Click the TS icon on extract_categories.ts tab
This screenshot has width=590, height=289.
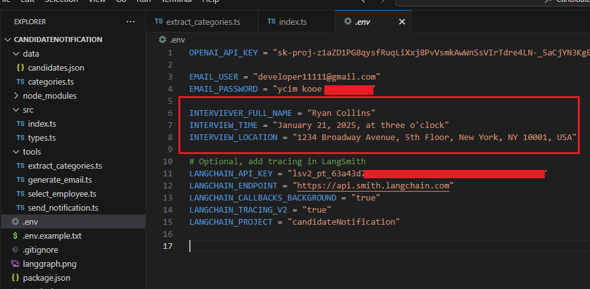(x=159, y=21)
